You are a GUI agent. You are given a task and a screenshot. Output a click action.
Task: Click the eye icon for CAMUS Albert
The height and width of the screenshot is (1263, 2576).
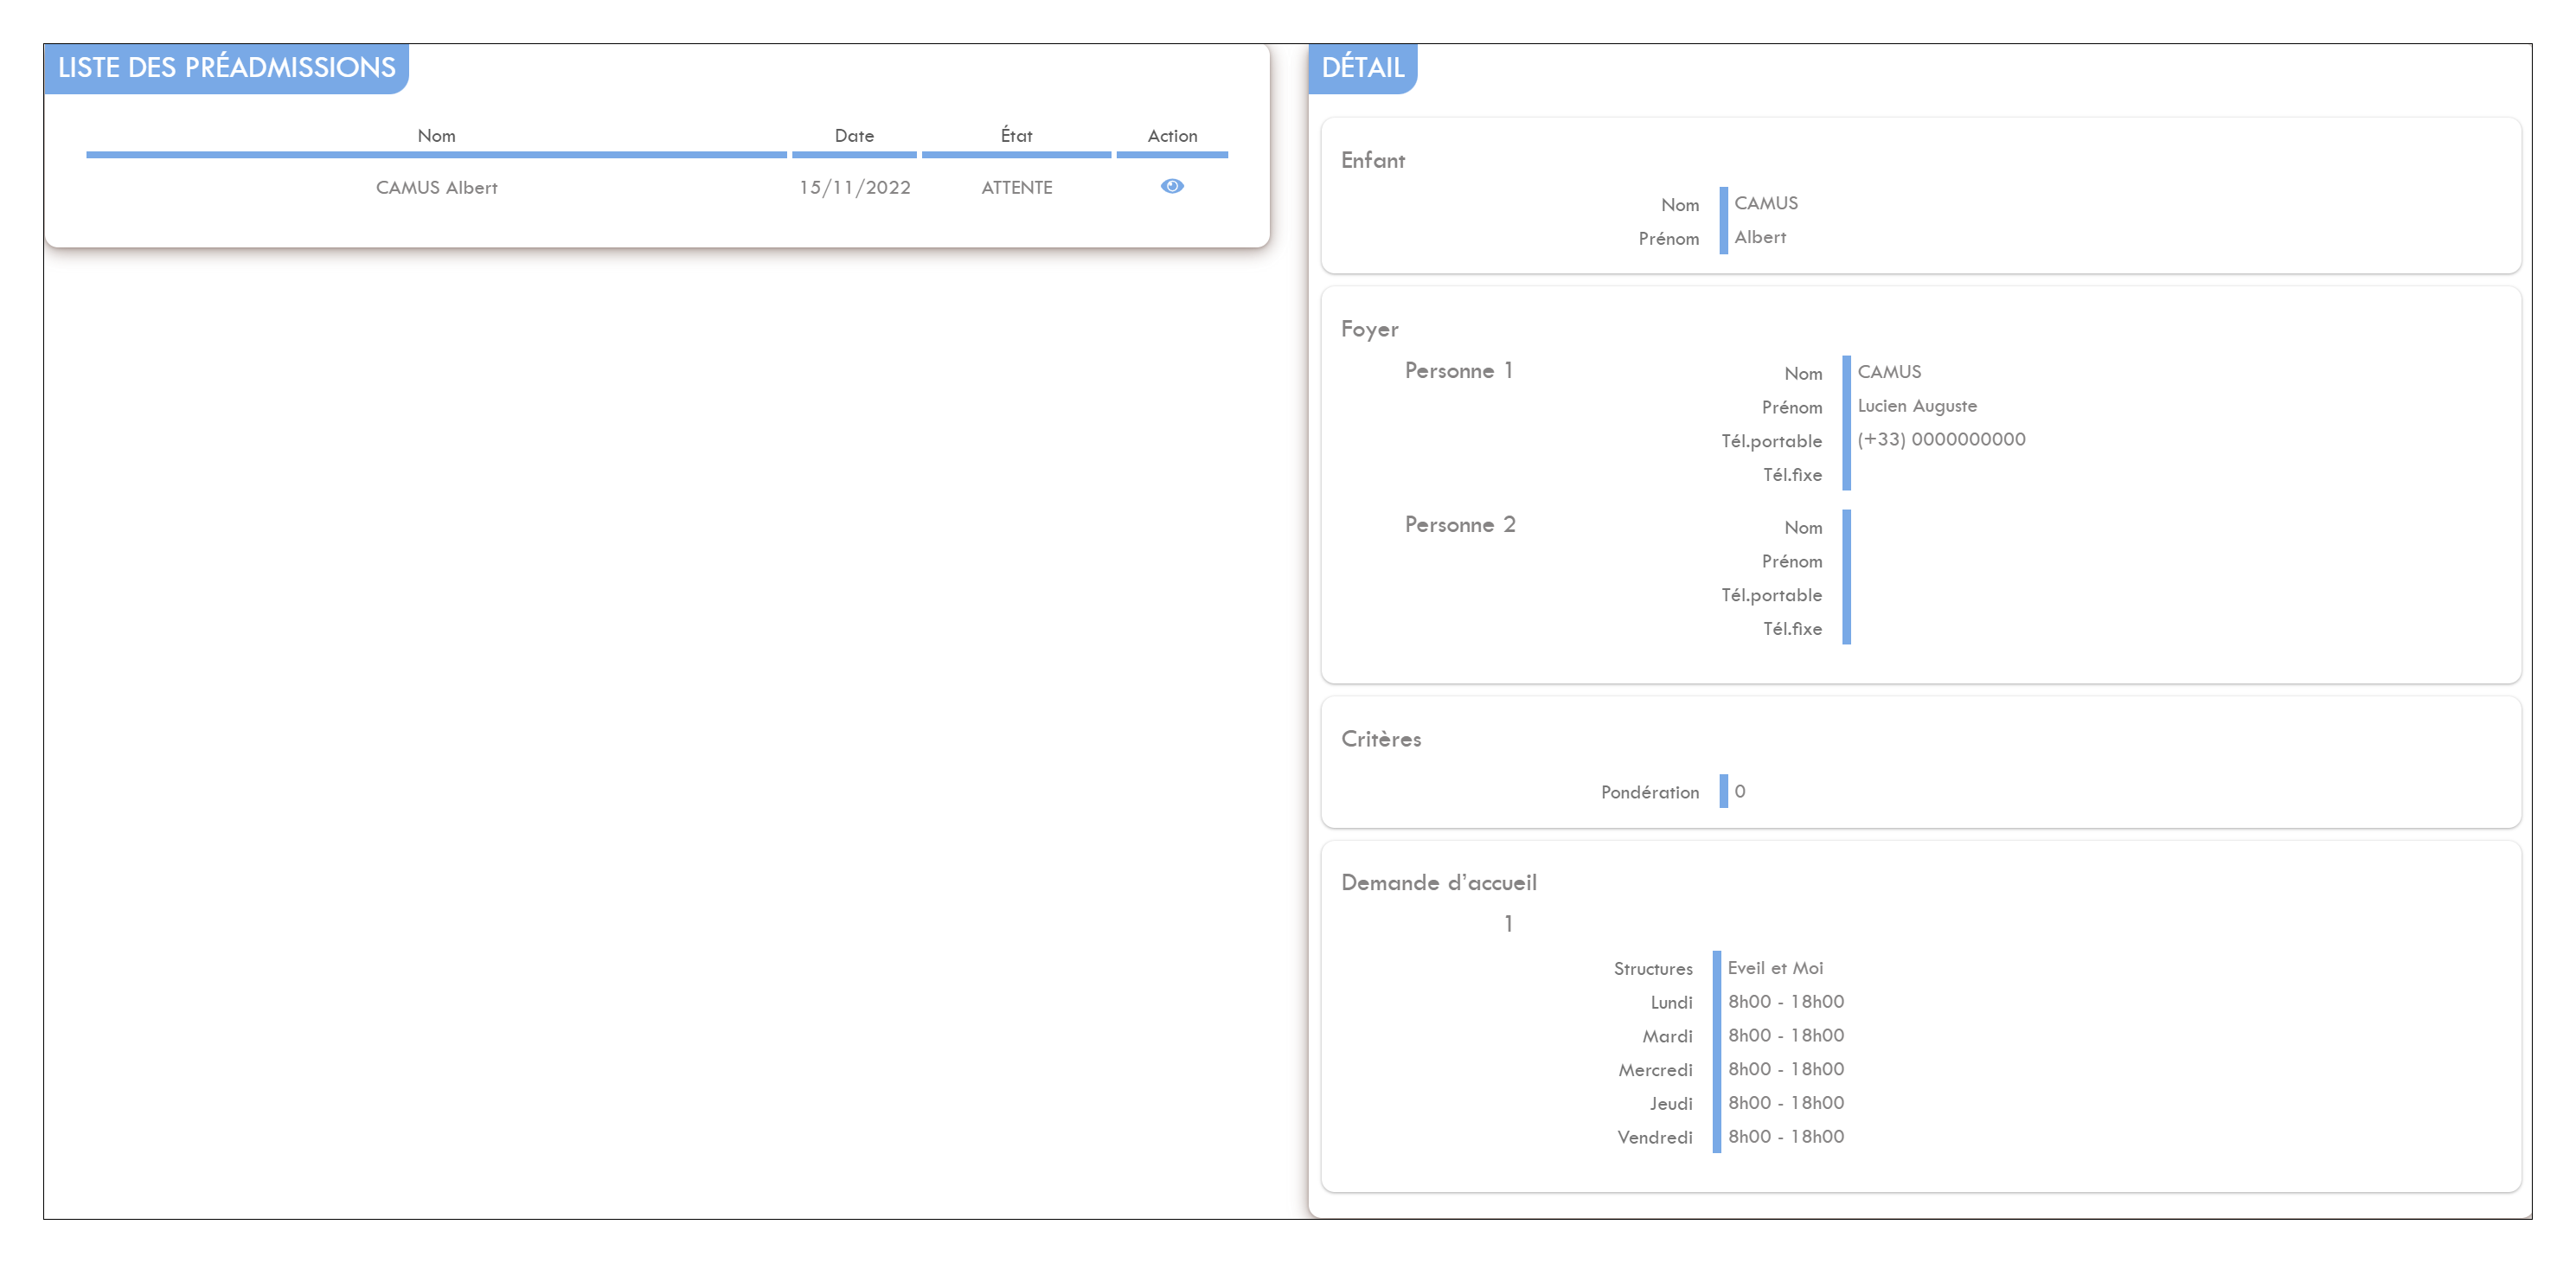1172,186
